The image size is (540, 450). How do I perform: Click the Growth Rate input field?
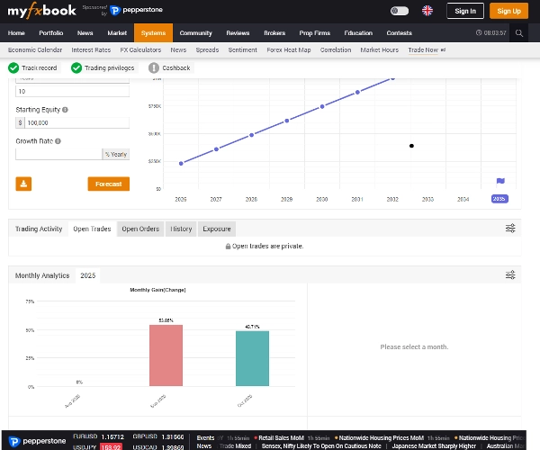(x=58, y=154)
